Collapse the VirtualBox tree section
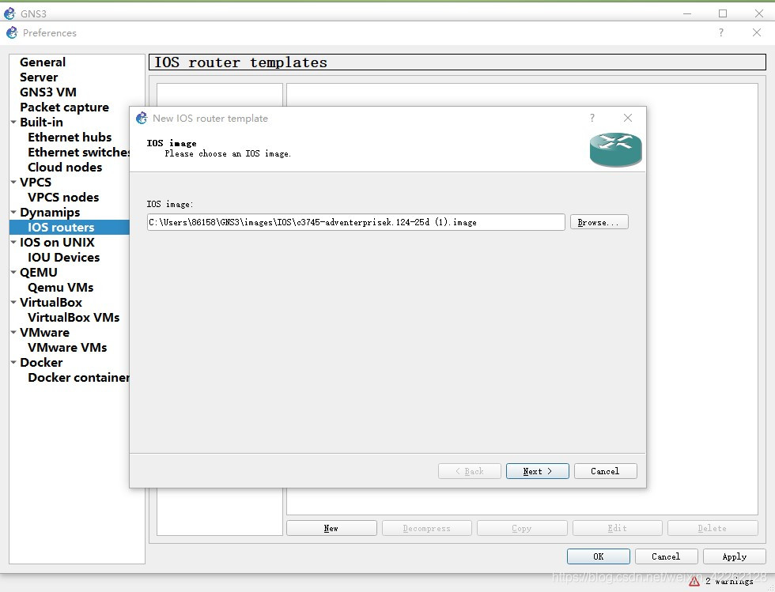Screen dimensions: 775x592 [x=14, y=303]
